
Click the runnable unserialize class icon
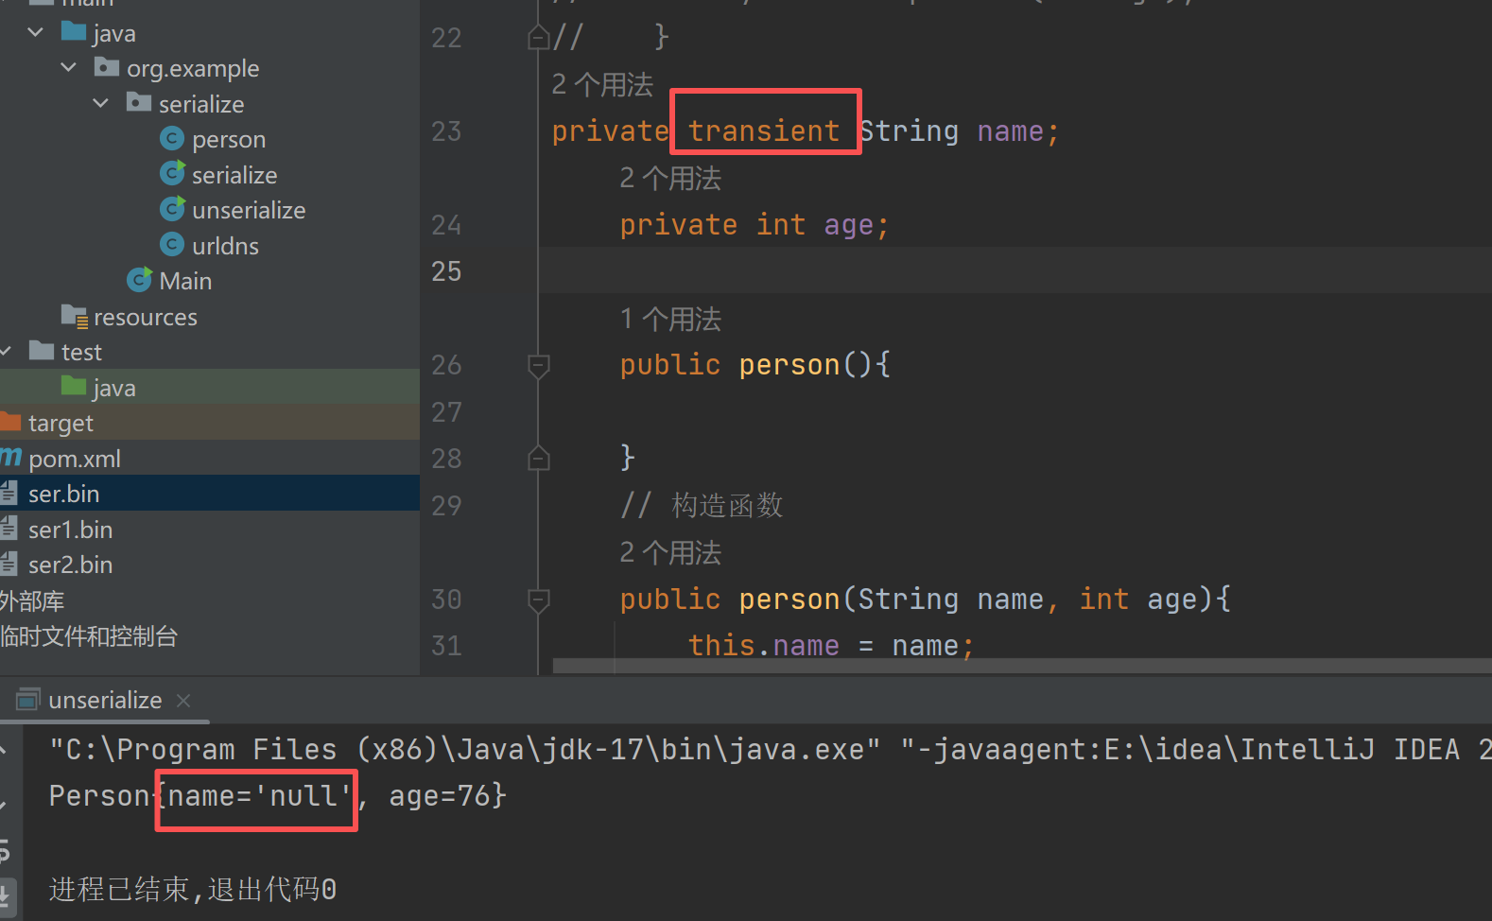point(171,210)
